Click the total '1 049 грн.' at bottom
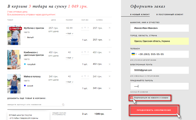Screen dimensions: 196x120 tap(99, 114)
